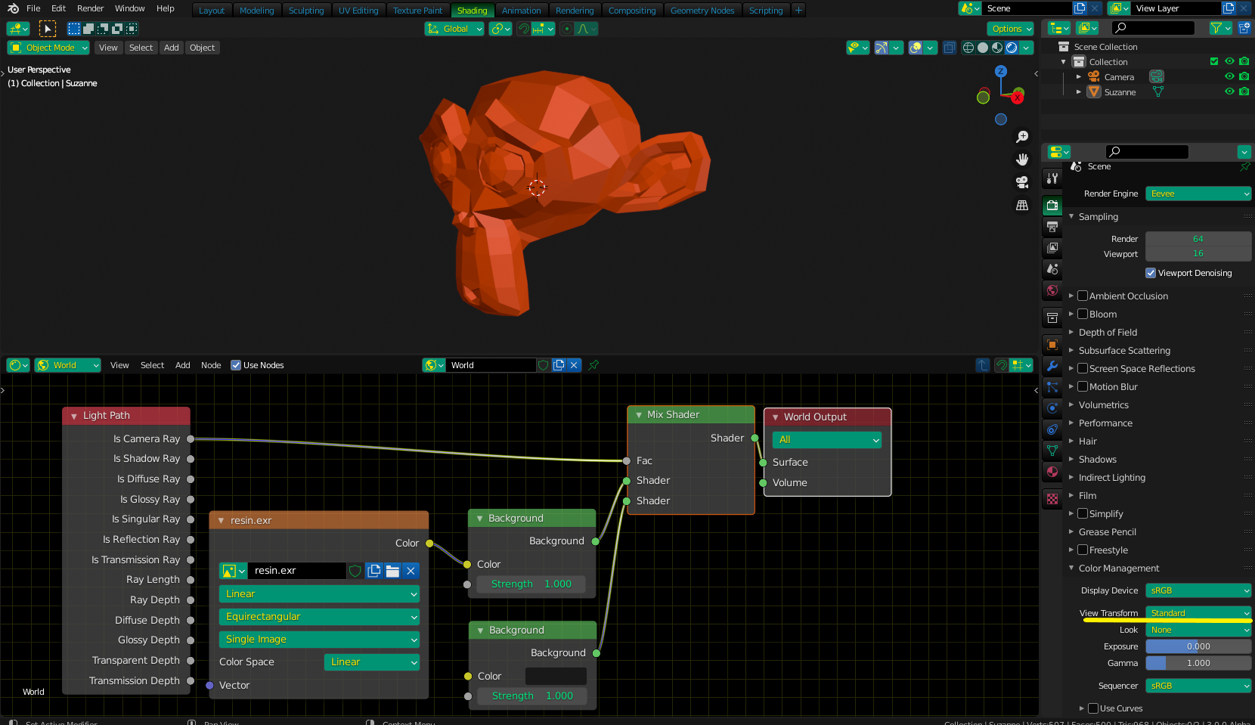
Task: Open the Collection properties tab
Action: coord(1052,318)
